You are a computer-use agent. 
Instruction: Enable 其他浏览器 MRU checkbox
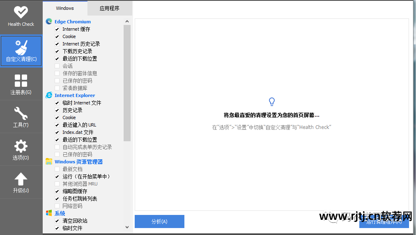(x=57, y=184)
